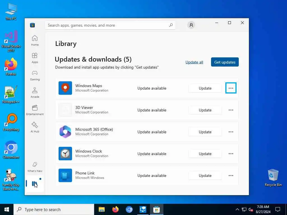Image resolution: width=287 pixels, height=215 pixels.
Task: Open the Apps section in sidebar
Action: point(35,58)
